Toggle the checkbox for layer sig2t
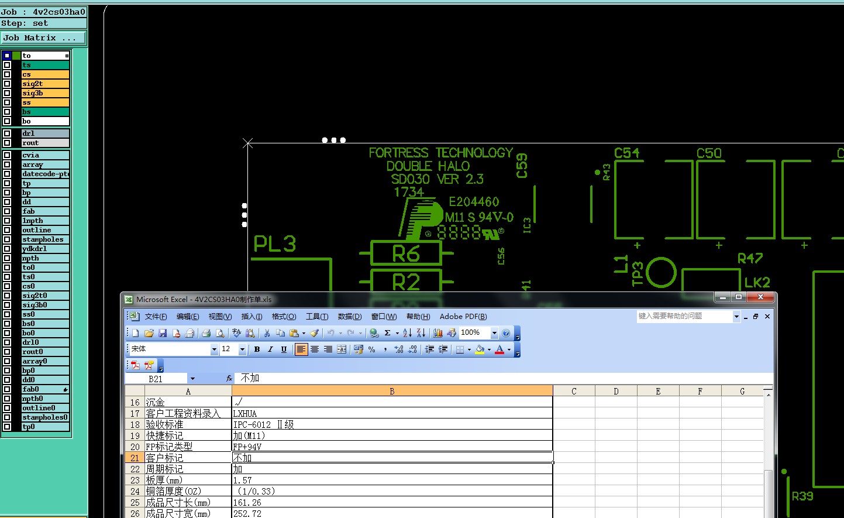Image resolution: width=844 pixels, height=518 pixels. click(7, 84)
